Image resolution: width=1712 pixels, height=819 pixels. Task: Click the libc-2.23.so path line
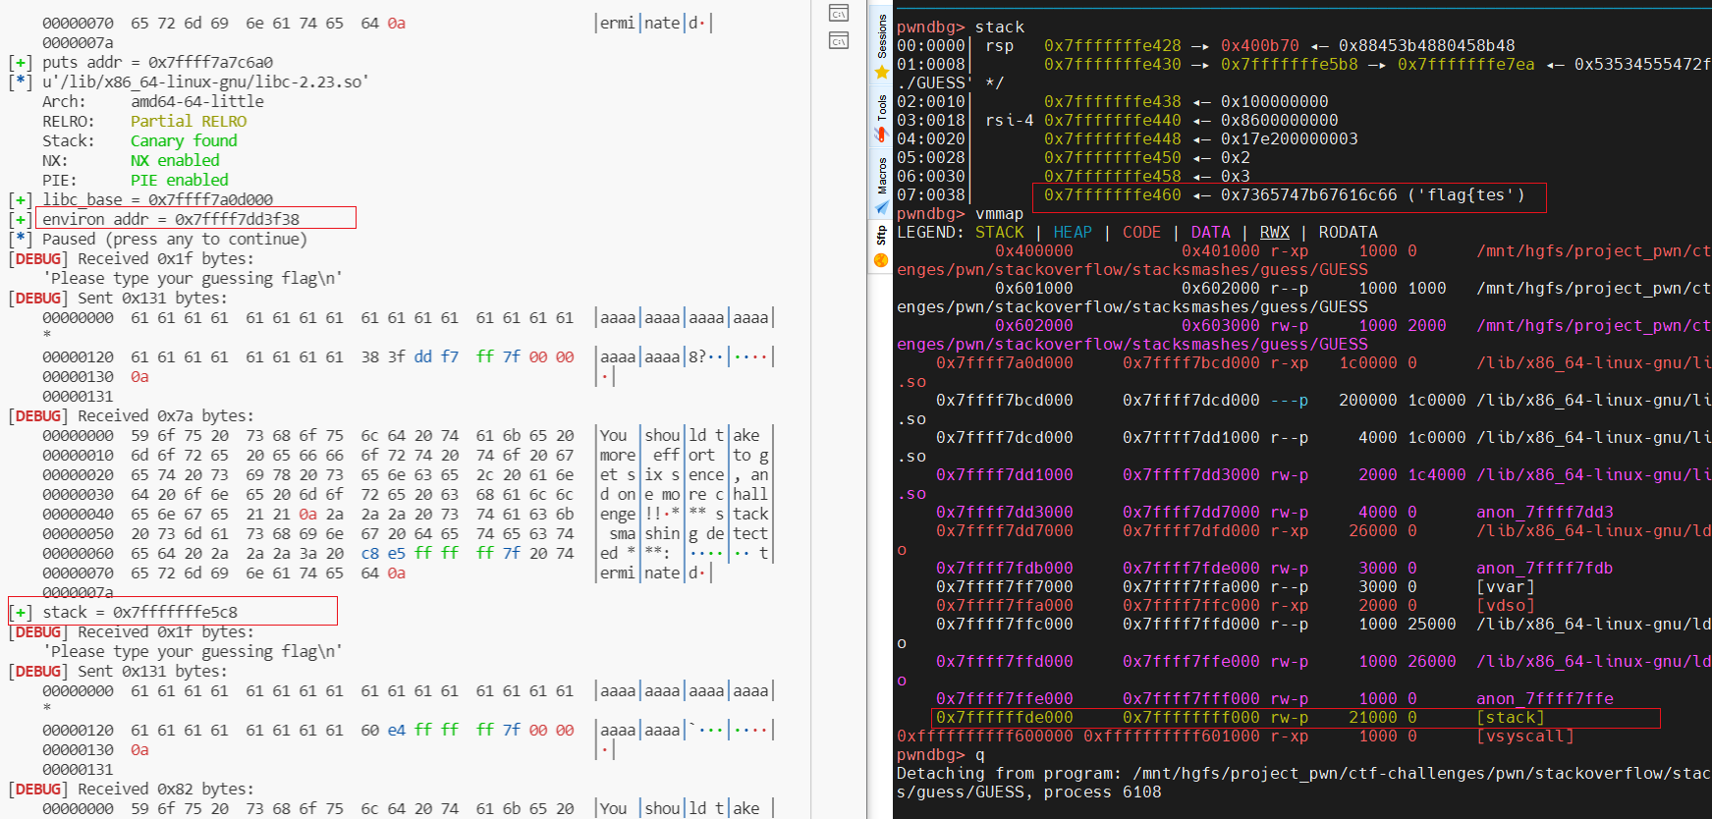205,82
